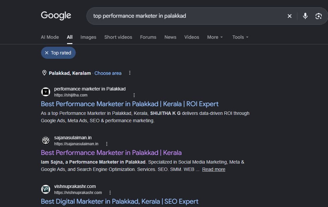Open the sajanasulaiman.in 'Best Performance Marketer in Palakkad | Kerala' result
This screenshot has height=207, width=328.
[x=111, y=153]
